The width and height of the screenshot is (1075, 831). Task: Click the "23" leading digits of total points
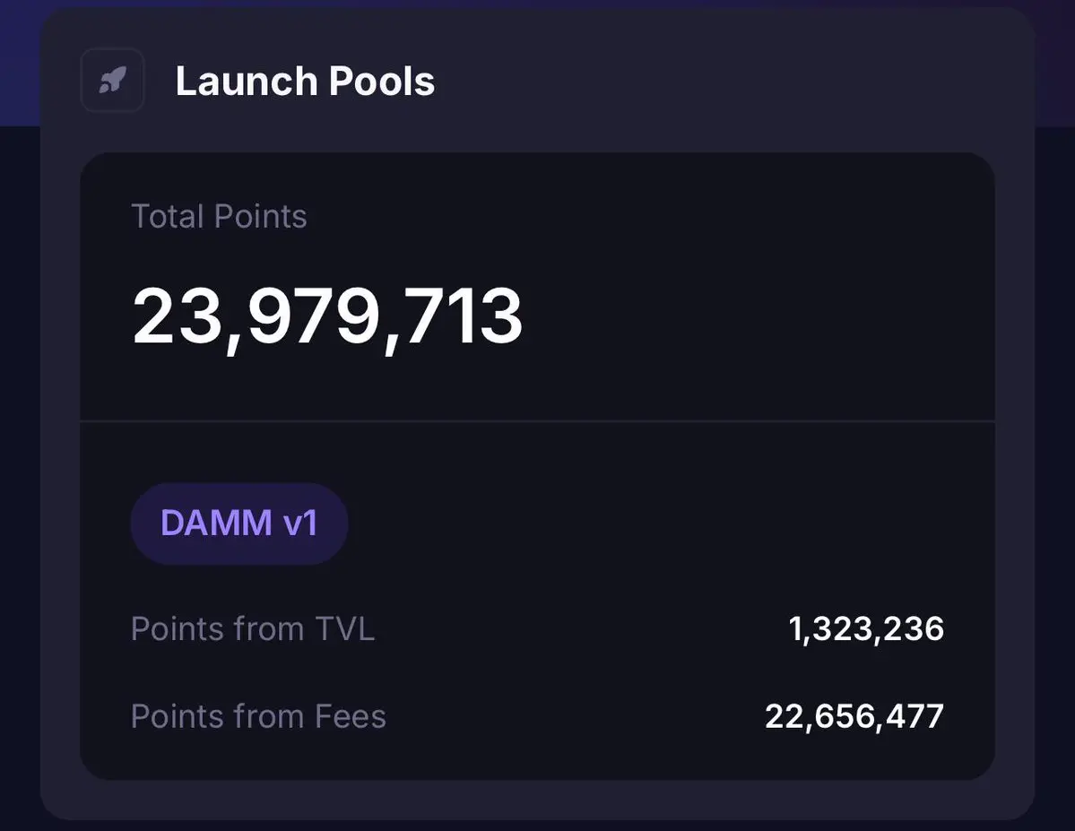coord(177,316)
